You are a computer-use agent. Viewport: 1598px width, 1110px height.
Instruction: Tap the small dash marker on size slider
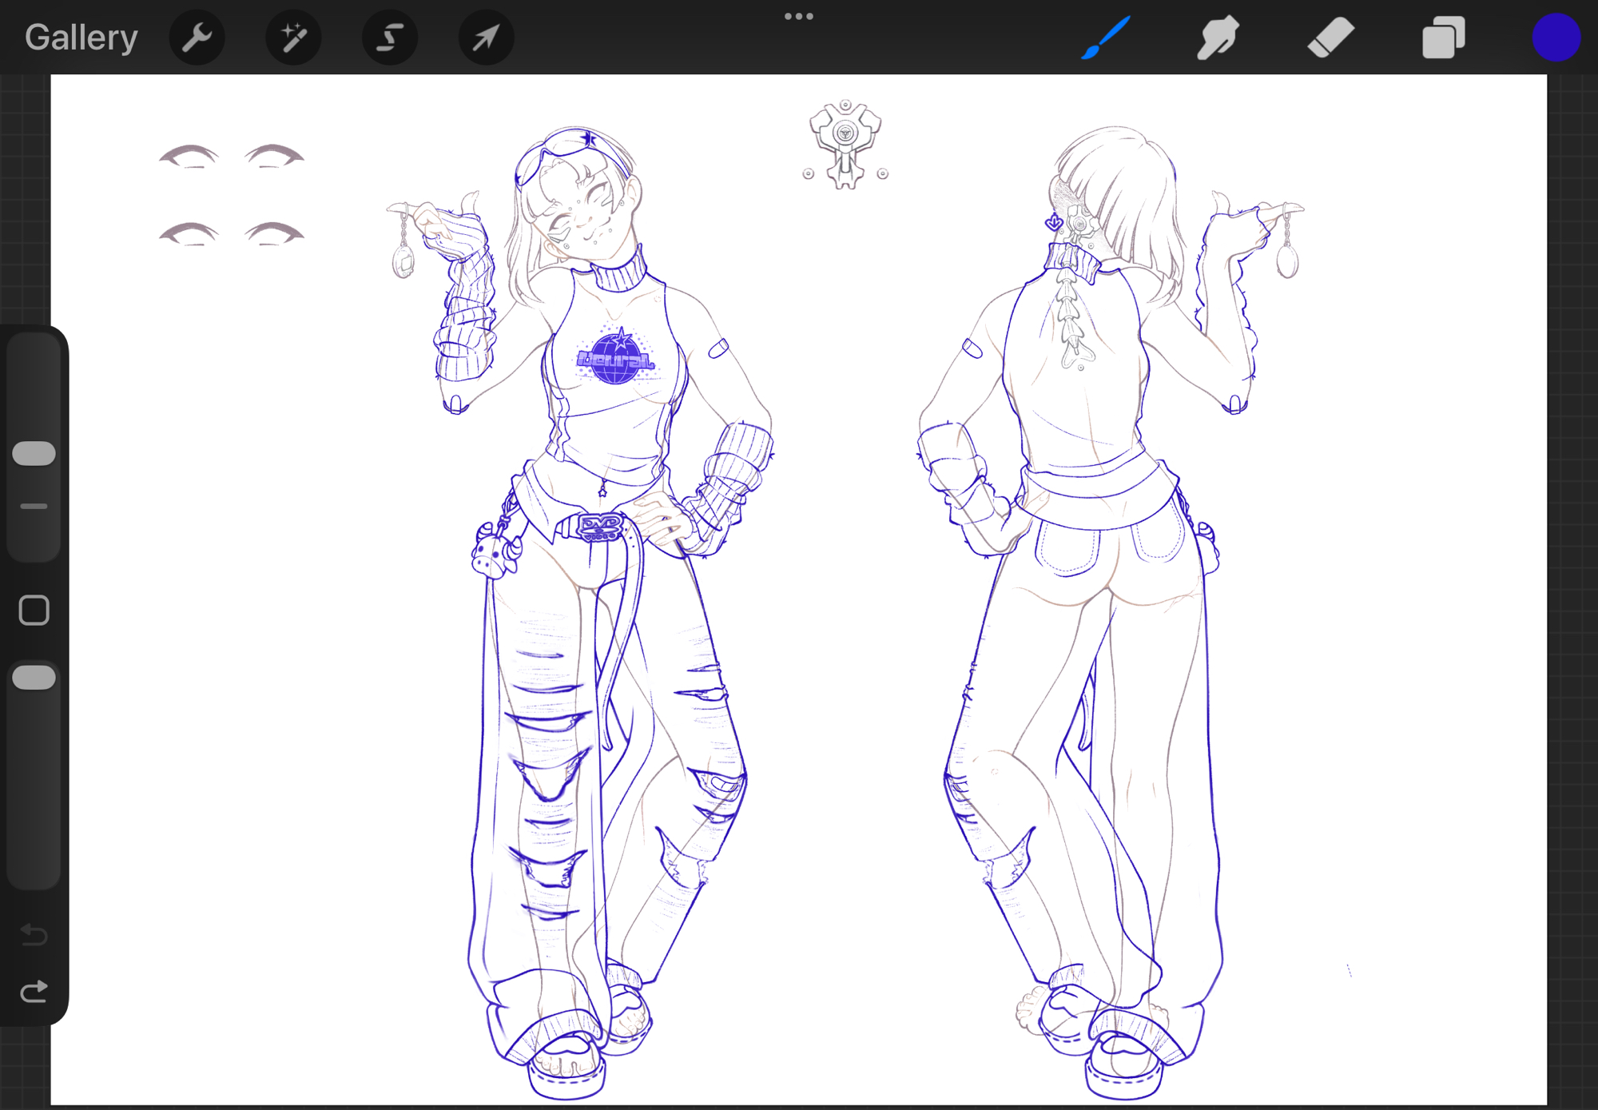34,507
